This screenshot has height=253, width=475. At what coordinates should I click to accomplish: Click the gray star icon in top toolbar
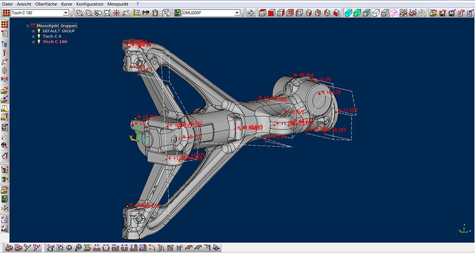pos(422,12)
